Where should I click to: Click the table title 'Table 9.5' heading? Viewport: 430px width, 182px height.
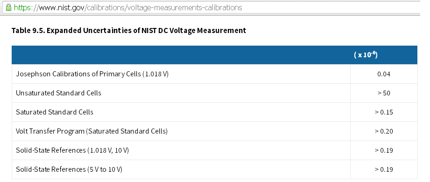(129, 31)
